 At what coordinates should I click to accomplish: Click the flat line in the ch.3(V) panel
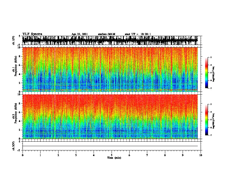point(110,146)
